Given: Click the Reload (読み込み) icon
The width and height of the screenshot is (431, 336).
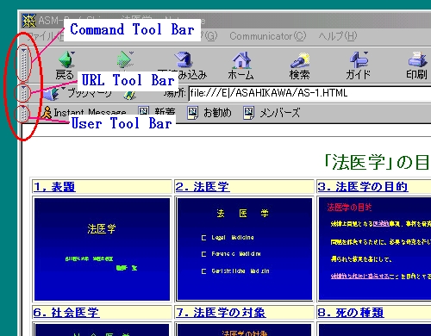Looking at the screenshot, I should point(184,59).
